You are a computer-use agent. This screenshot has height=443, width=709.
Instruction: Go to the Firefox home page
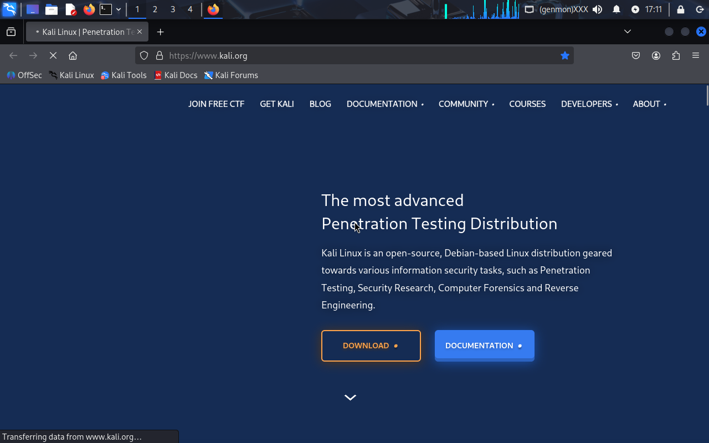73,55
